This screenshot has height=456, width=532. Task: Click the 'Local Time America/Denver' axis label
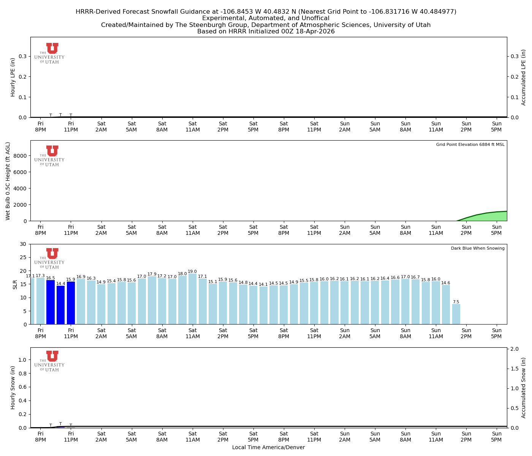(268, 447)
